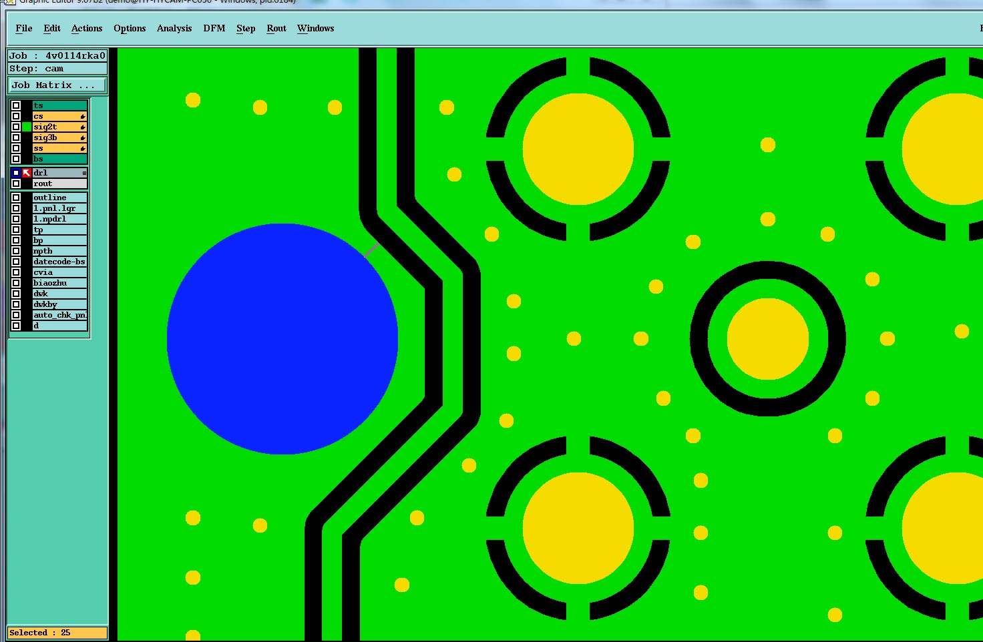Click the Step: cam field
The image size is (983, 642).
57,69
